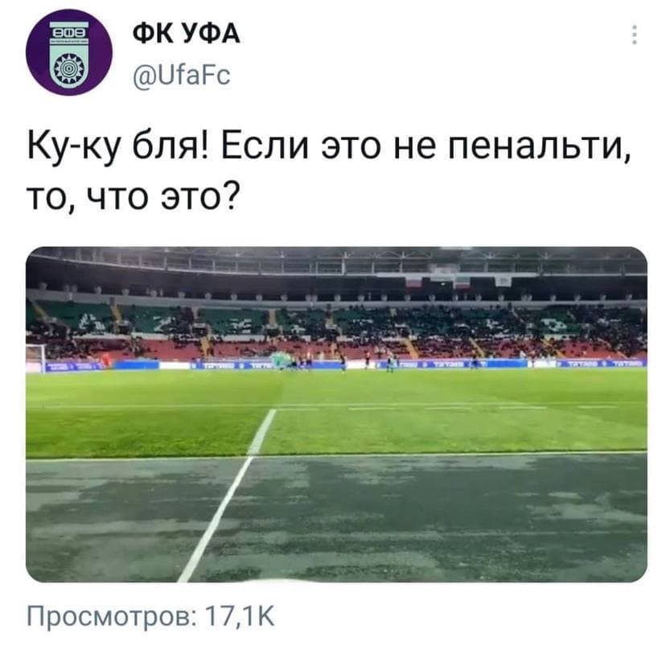
Task: Click the white sideline on the pitch
Action: [x=228, y=495]
